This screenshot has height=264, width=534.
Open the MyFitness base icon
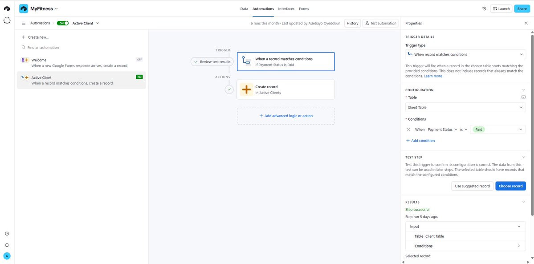click(x=24, y=8)
